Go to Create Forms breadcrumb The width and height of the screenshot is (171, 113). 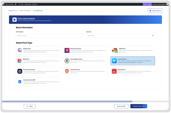pyautogui.click(x=13, y=11)
